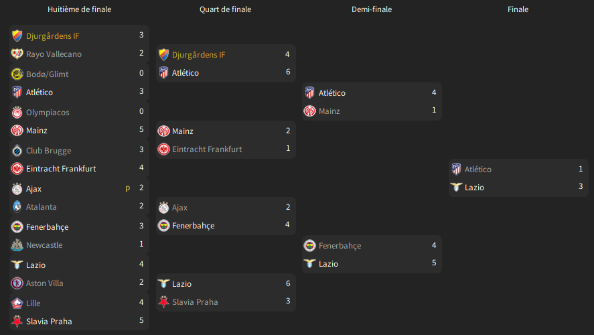Open the Atlético vs Mainz semi-final match
594x335 pixels.
(x=372, y=102)
